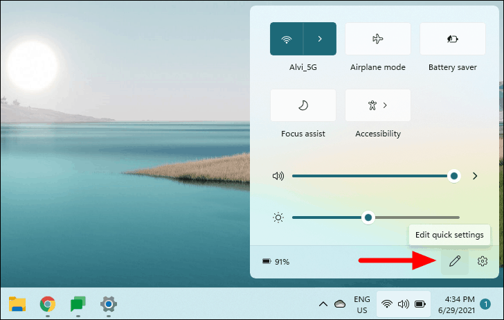
Task: Open all settings gear icon
Action: coord(482,261)
